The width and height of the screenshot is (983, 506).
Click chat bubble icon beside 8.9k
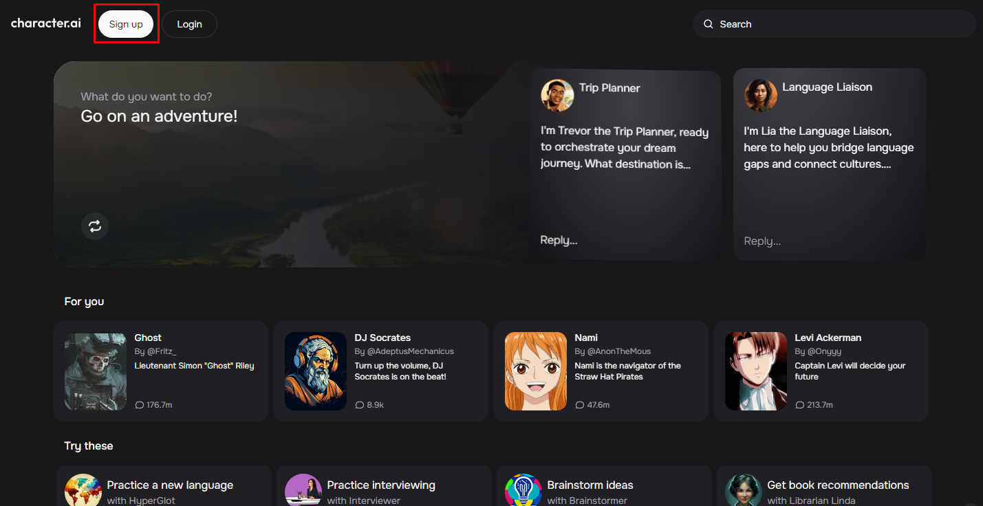point(360,405)
